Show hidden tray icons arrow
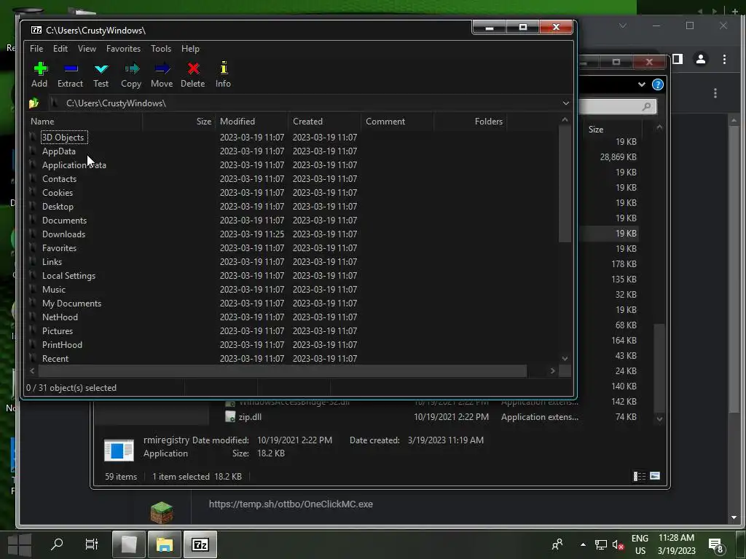The height and width of the screenshot is (559, 746). click(x=583, y=544)
